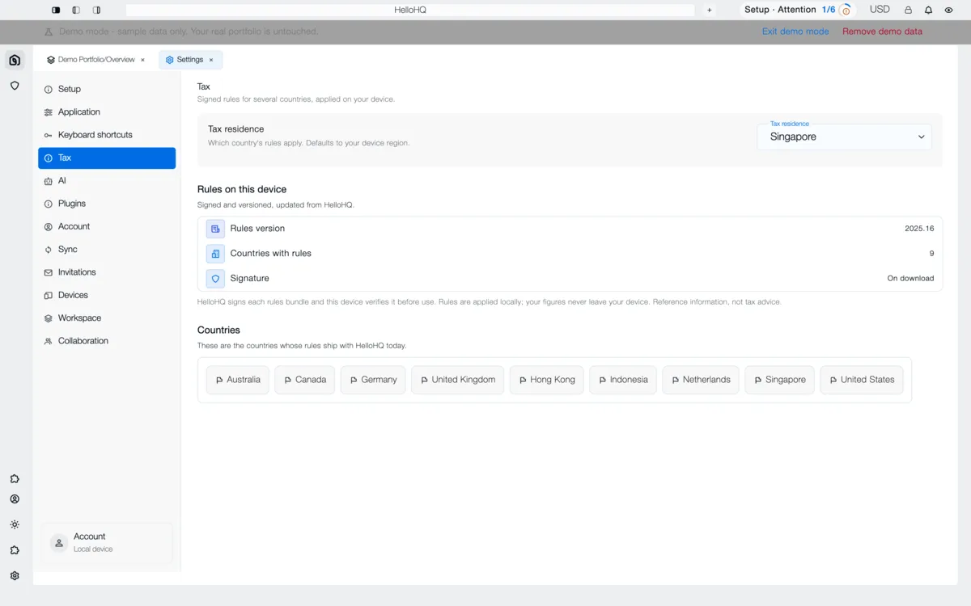This screenshot has width=971, height=606.
Task: Open the shield icon in the left rail
Action: point(15,85)
